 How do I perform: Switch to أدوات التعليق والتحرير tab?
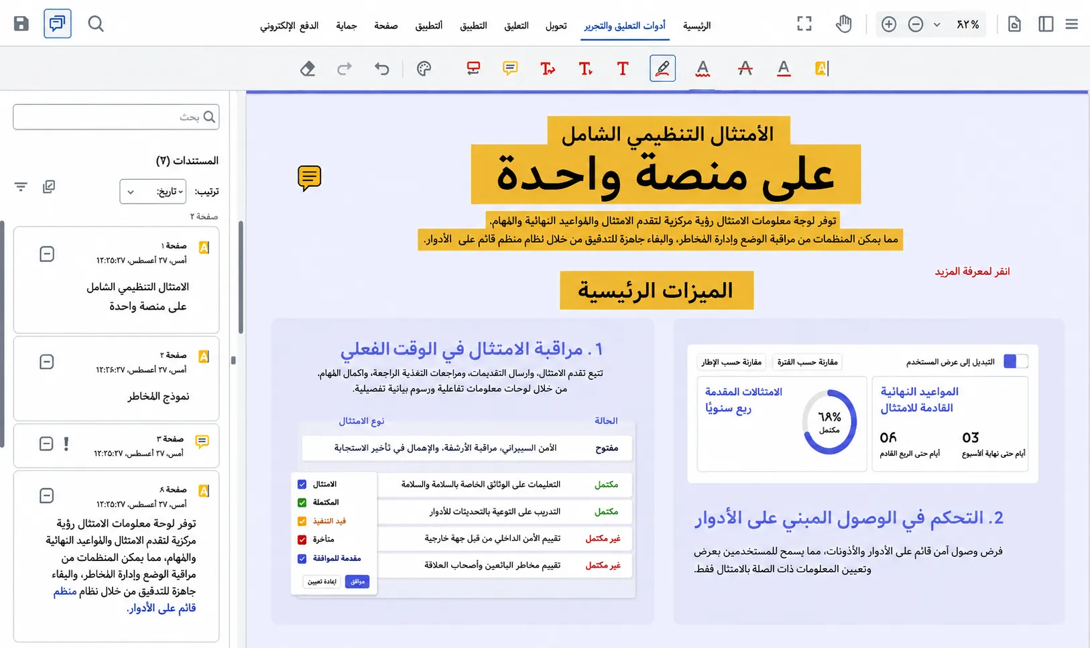coord(625,25)
